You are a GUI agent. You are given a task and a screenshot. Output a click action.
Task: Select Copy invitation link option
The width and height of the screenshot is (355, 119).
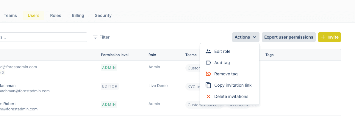230,85
